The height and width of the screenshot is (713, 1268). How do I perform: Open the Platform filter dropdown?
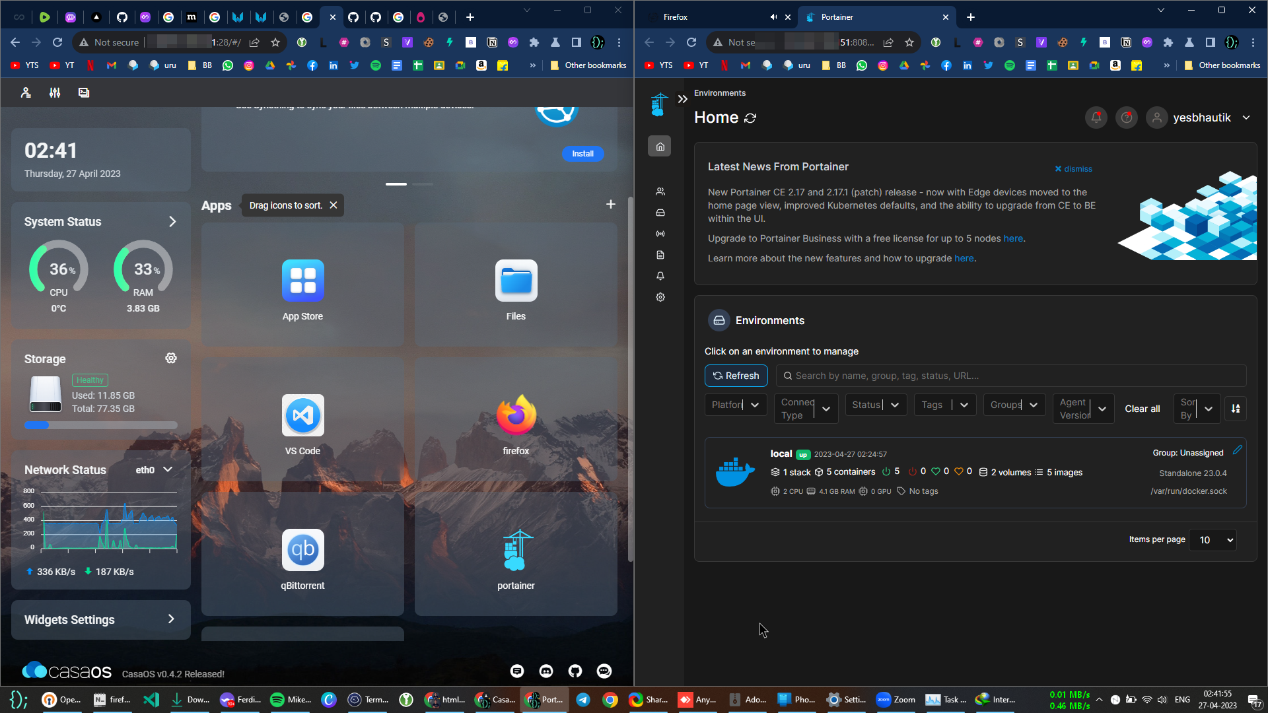point(735,405)
